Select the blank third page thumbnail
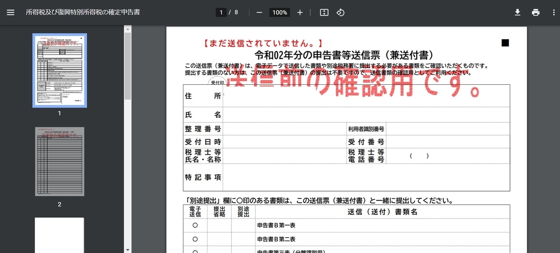560x253 pixels. 59,235
